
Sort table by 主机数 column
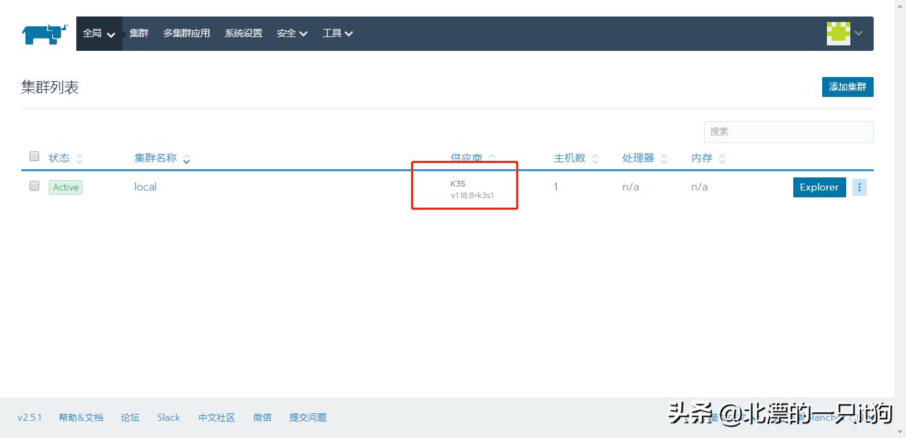pyautogui.click(x=576, y=158)
